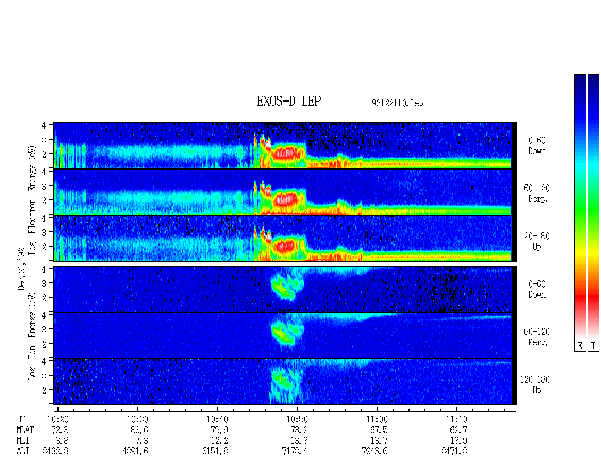Screen dimensions: 601x465
Task: Click the I colorbar label box
Action: [594, 346]
